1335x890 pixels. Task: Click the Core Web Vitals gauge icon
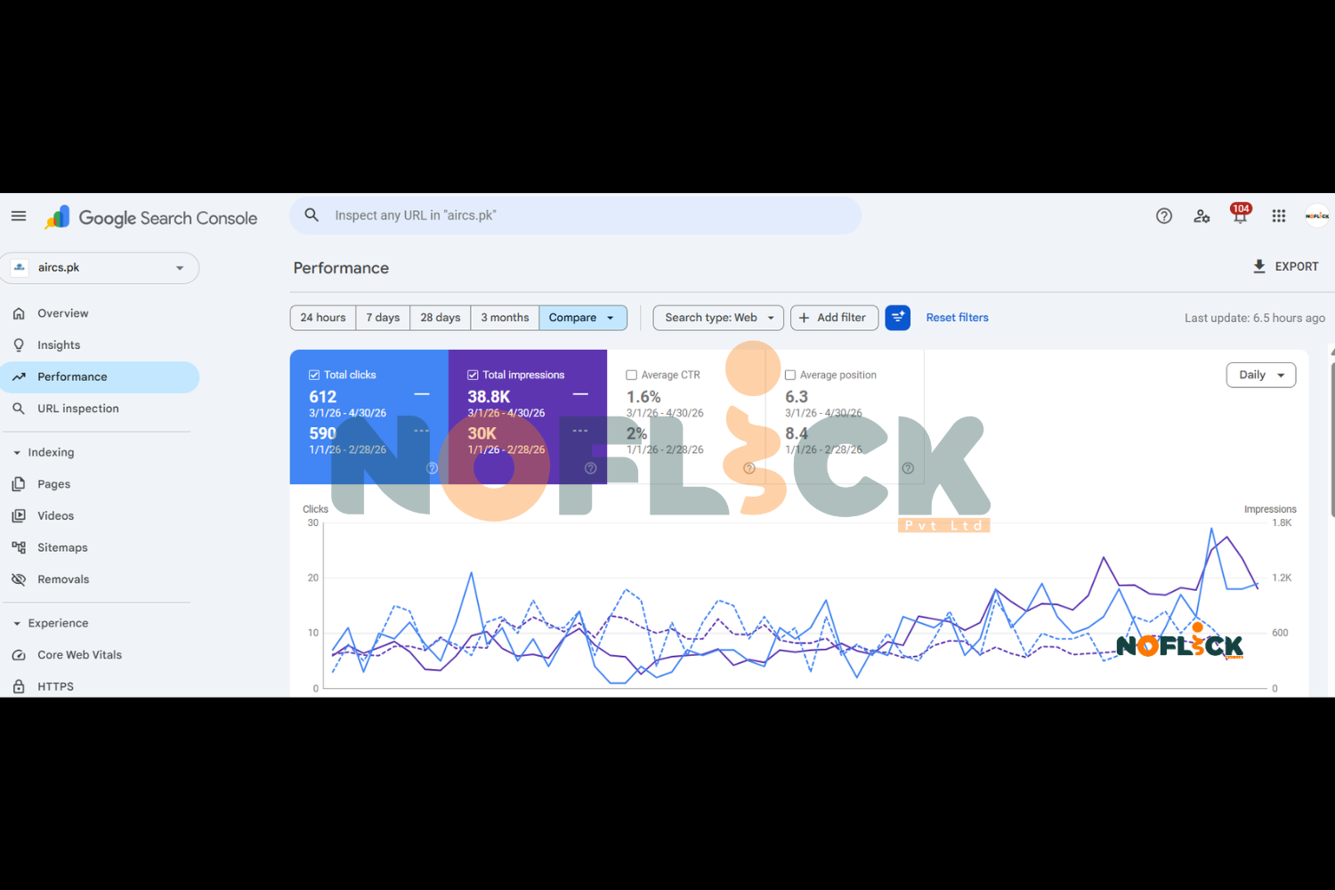pyautogui.click(x=19, y=655)
